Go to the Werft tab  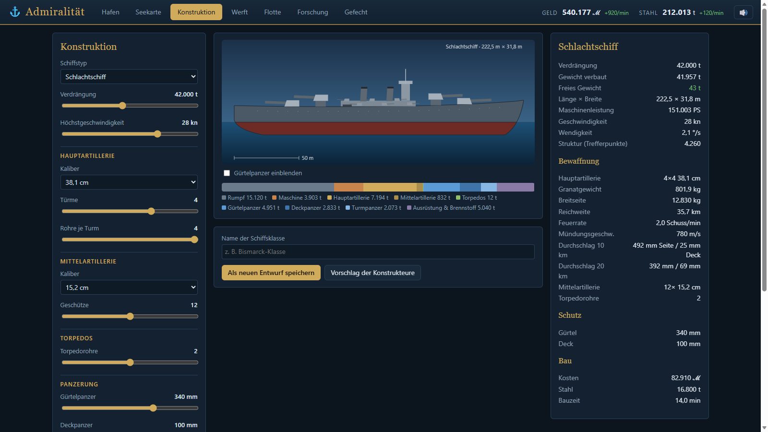click(240, 12)
